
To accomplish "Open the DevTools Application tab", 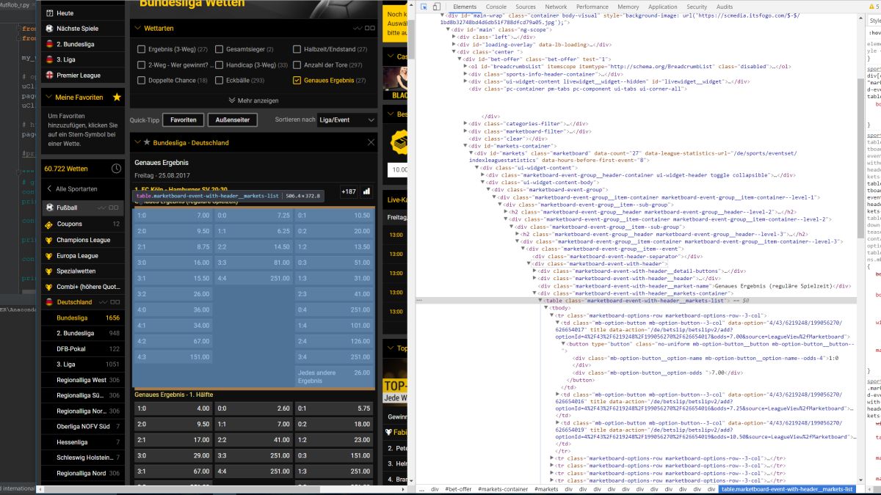I will 664,7.
